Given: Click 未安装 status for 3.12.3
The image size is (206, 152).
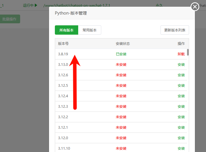Looking at the screenshot, I should tap(121, 107).
